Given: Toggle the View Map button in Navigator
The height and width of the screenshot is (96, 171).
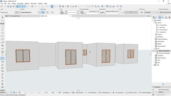Looking at the screenshot, I should tap(163, 17).
